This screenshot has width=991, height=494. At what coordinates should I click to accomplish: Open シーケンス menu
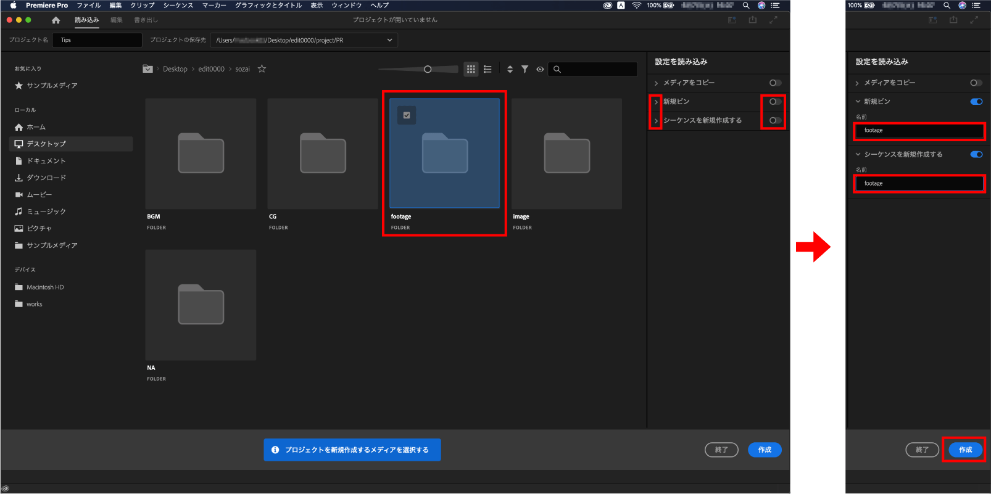(178, 5)
